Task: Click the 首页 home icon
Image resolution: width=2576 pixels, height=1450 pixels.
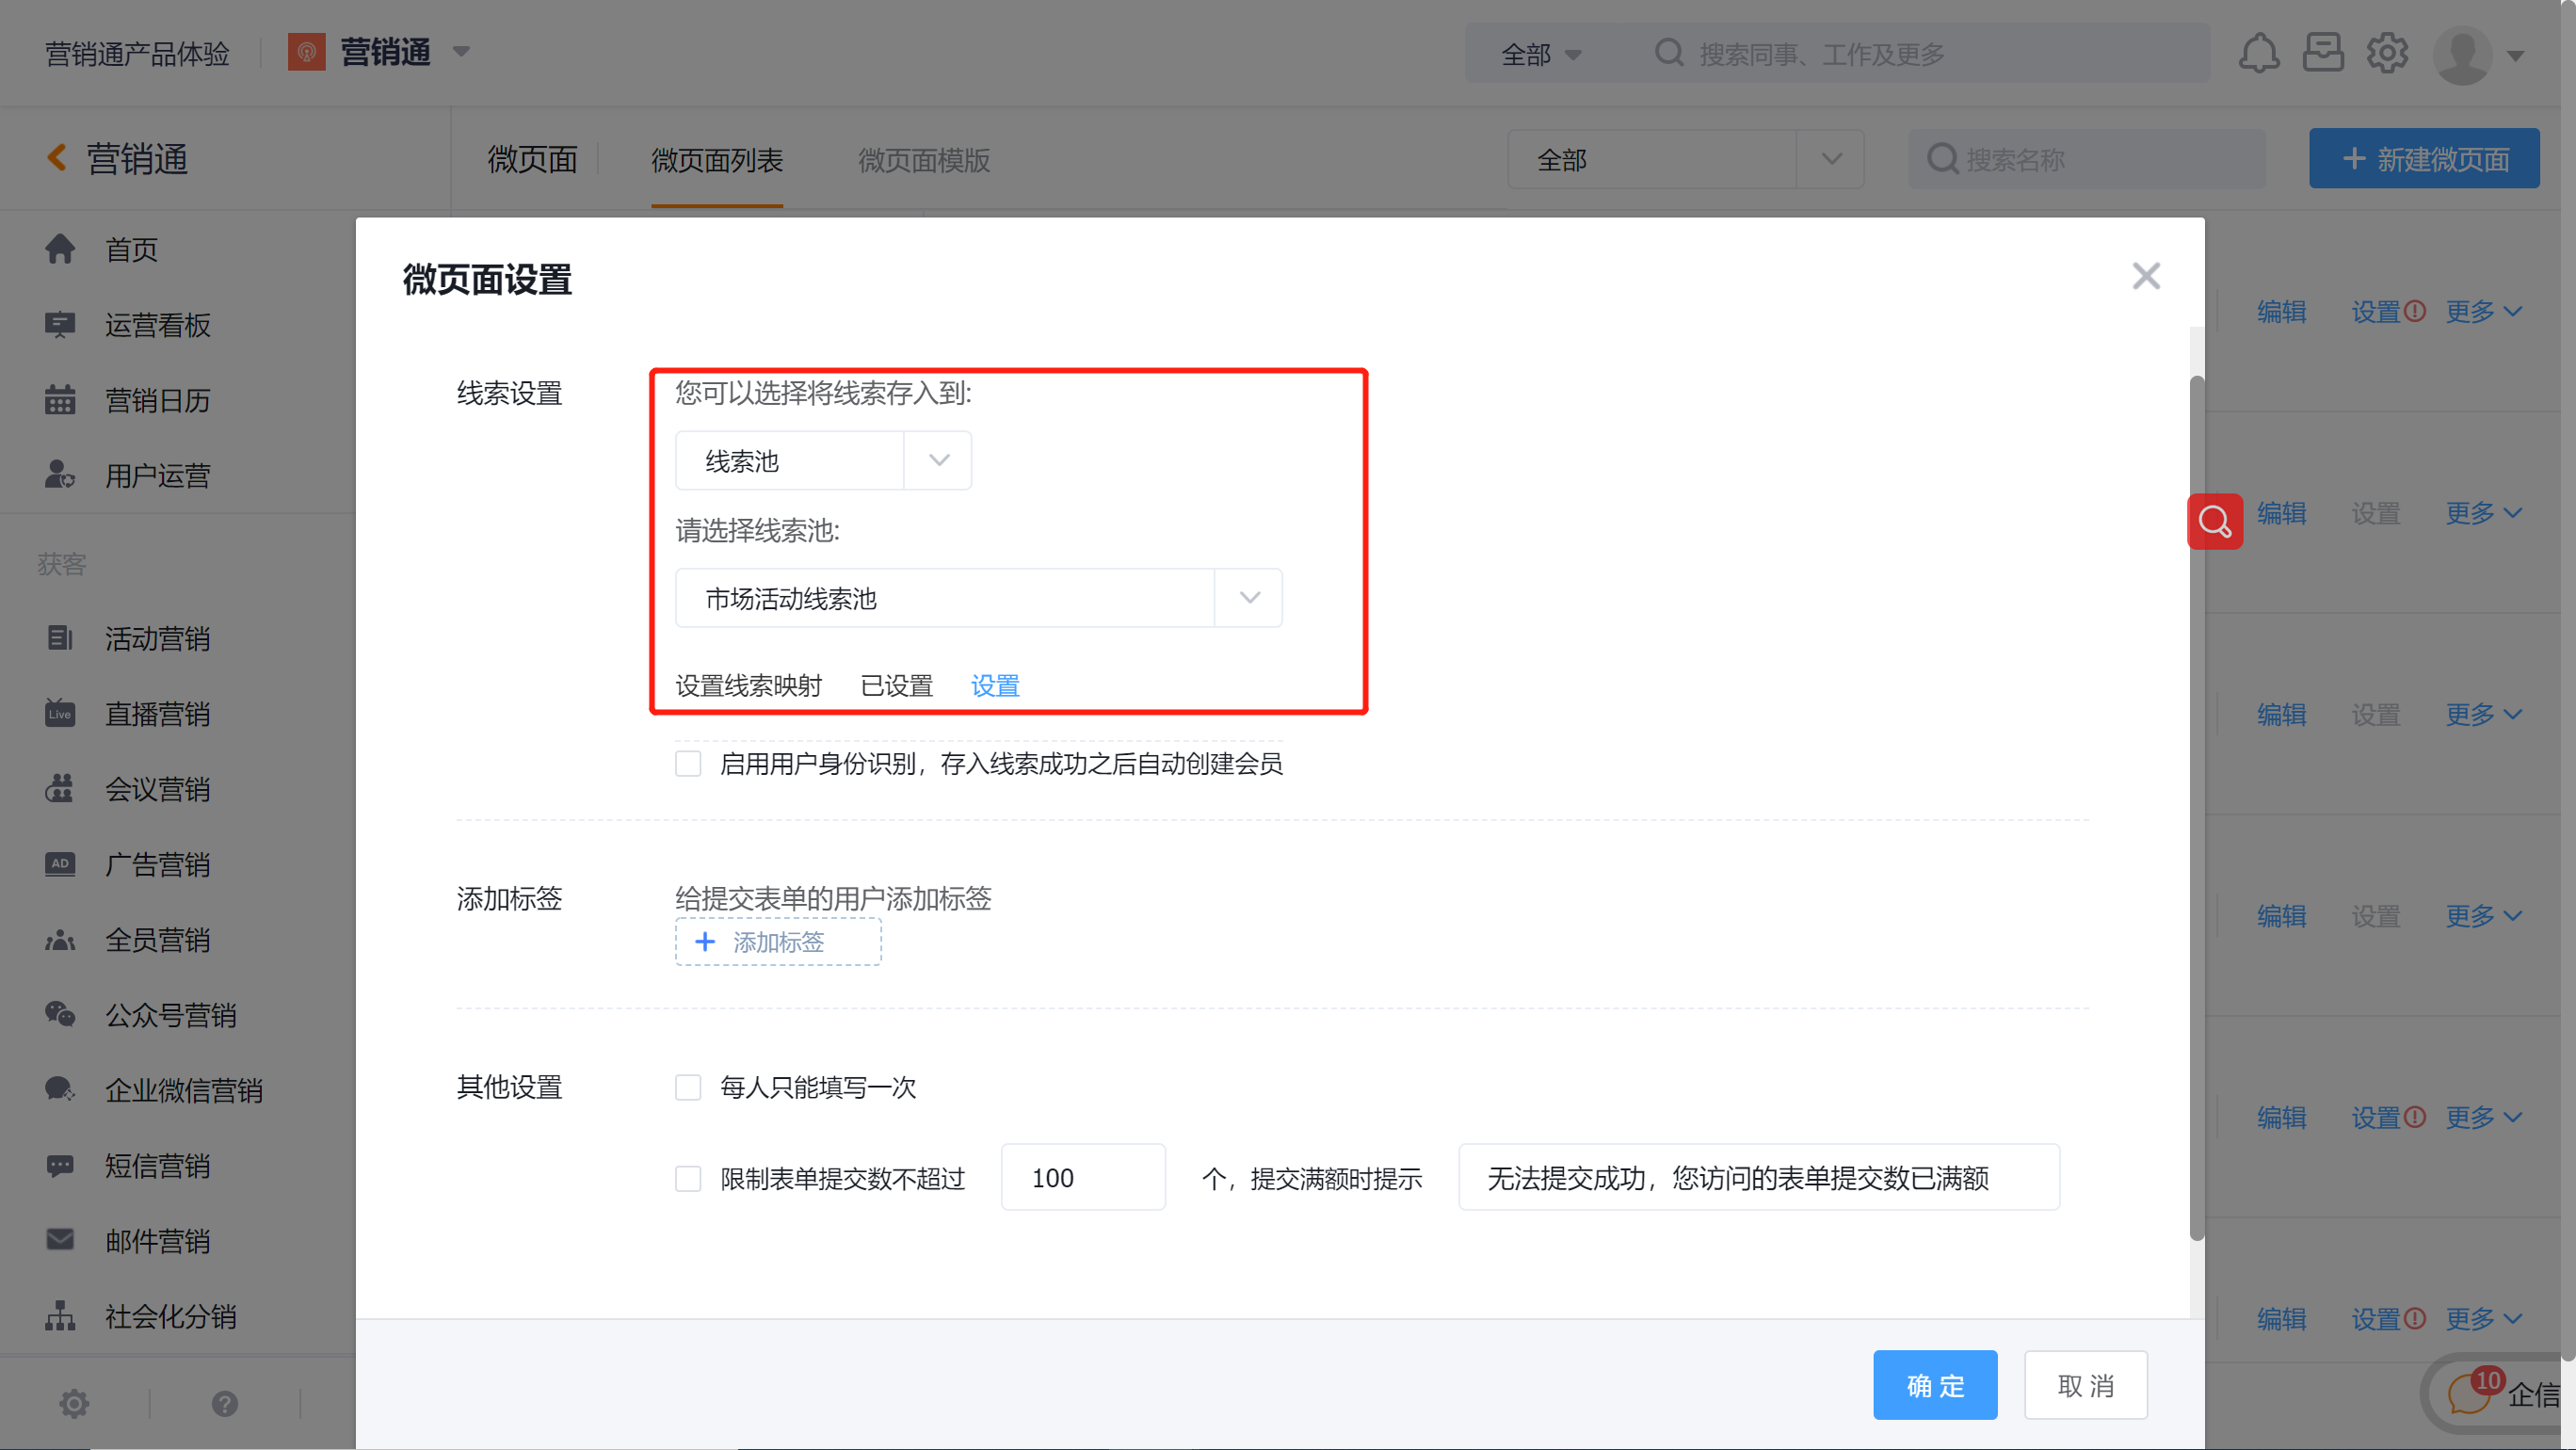Action: (60, 249)
